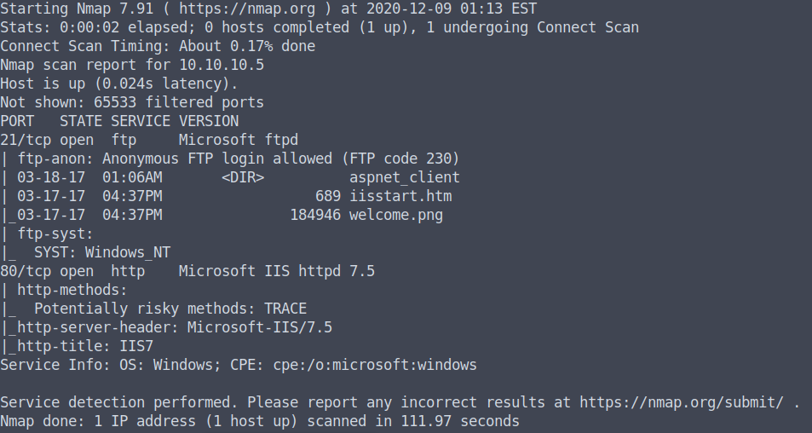
Task: Select the Microsoft-IIS/7.5 server header value
Action: point(259,327)
